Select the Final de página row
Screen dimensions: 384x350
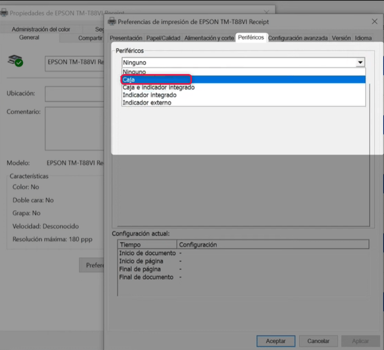[244, 269]
